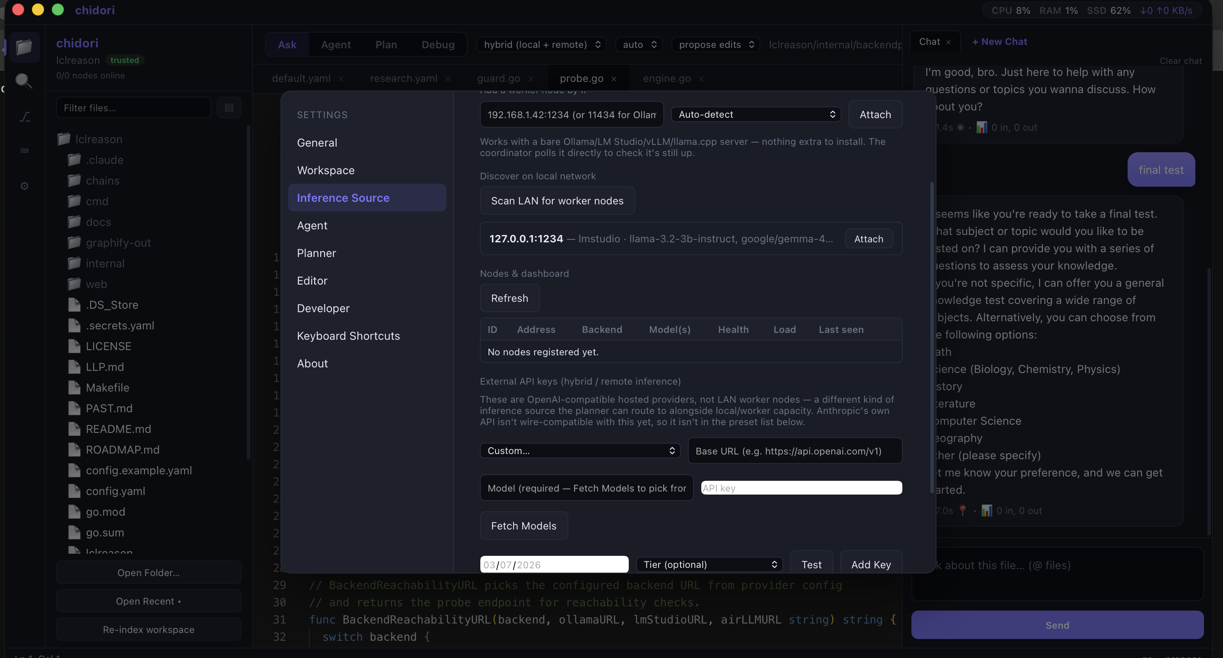Expand the Open Recent menu
The height and width of the screenshot is (658, 1223).
tap(148, 601)
